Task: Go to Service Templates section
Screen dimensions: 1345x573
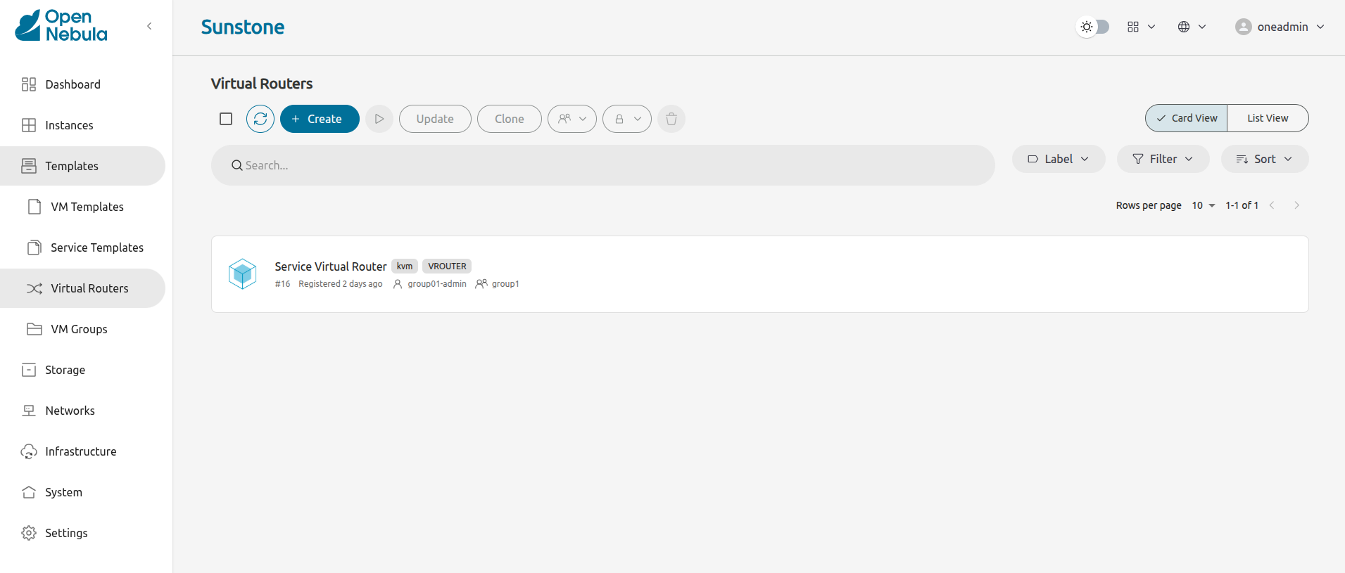Action: click(x=96, y=247)
